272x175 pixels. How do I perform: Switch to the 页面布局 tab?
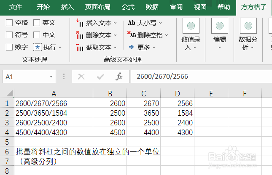[x=98, y=7]
